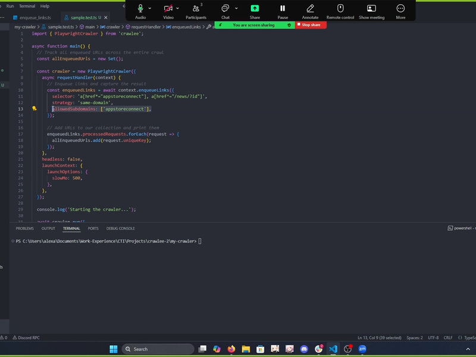Screen dimensions: 476x357
Task: Open the Zoom Chat window
Action: pyautogui.click(x=225, y=9)
